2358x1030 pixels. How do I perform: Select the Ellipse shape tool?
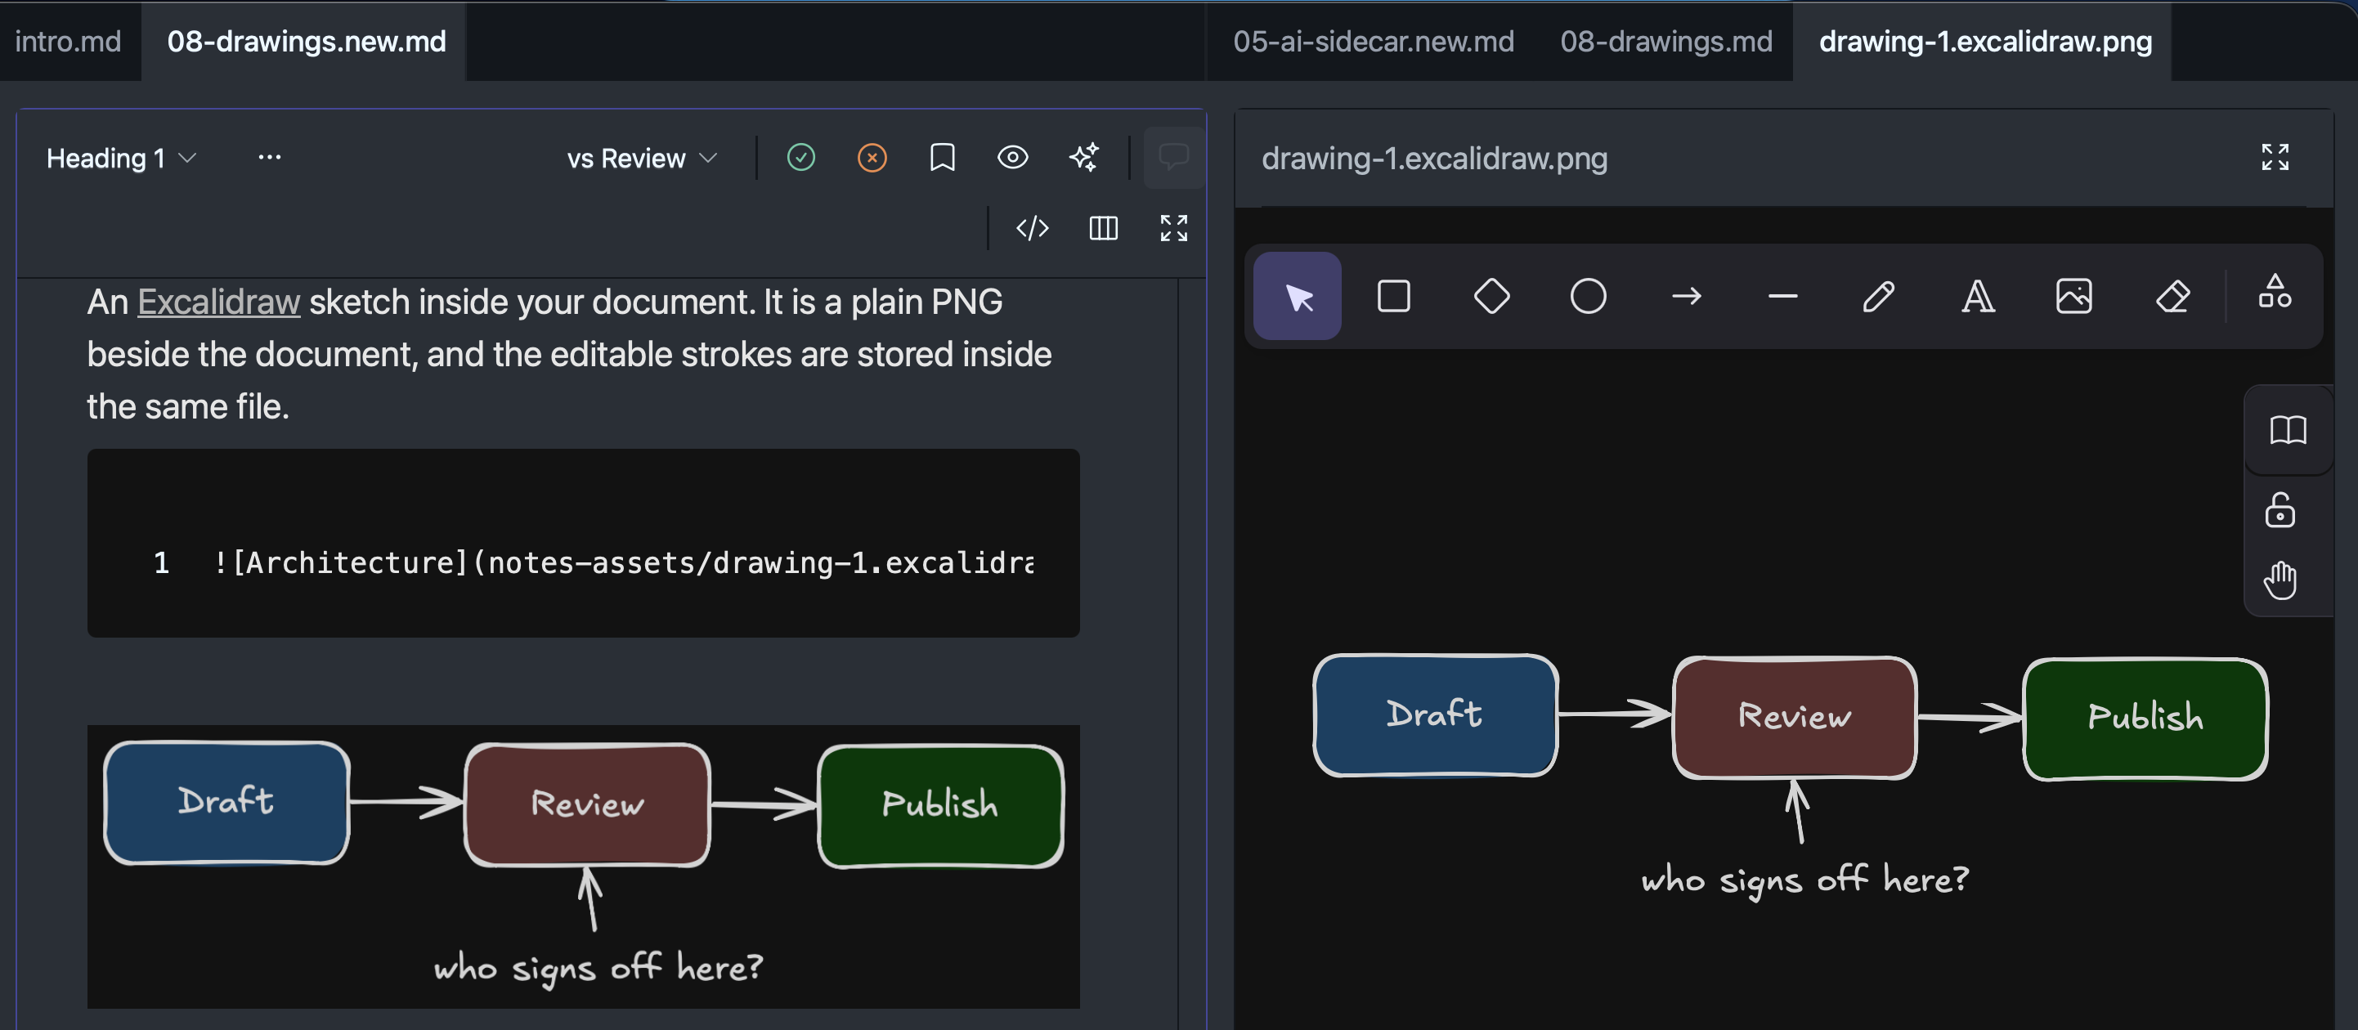point(1588,297)
